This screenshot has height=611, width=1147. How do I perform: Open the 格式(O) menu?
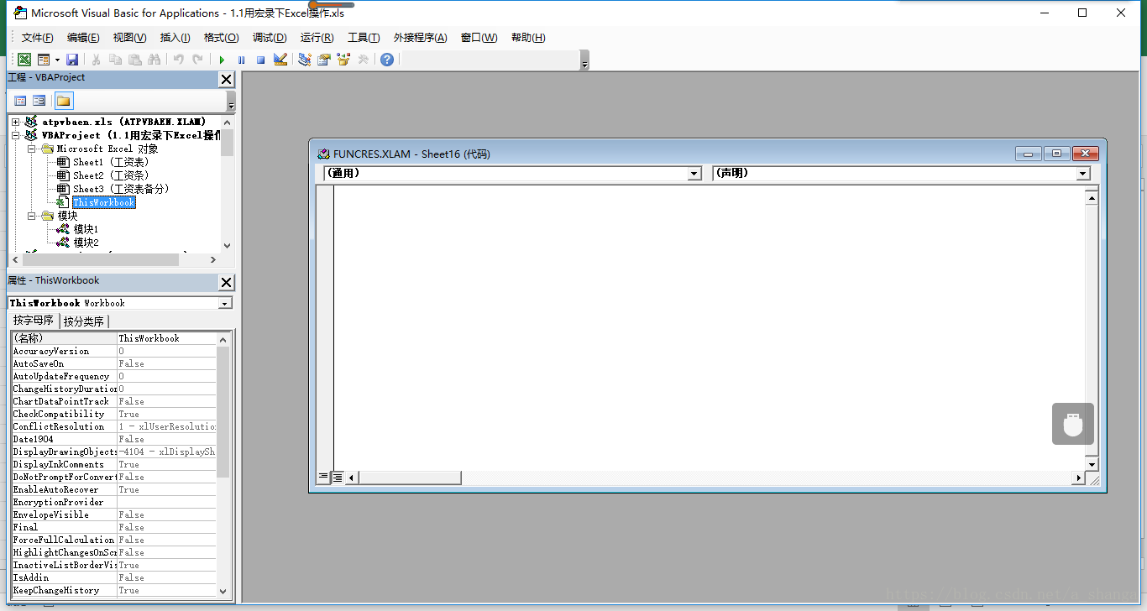pos(222,38)
